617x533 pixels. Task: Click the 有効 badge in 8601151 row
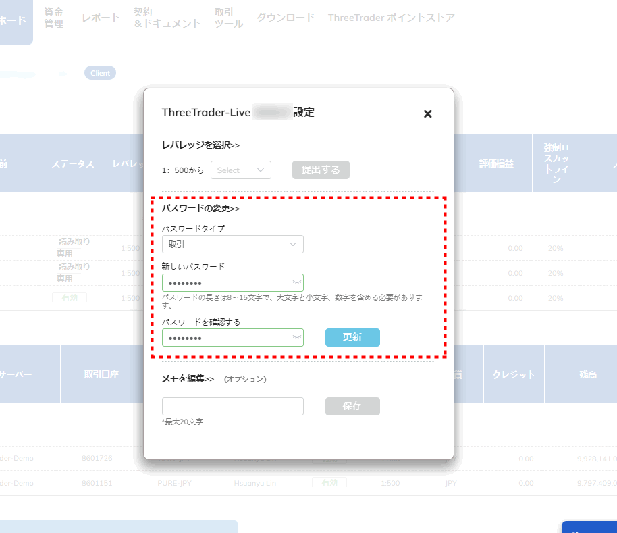click(329, 482)
